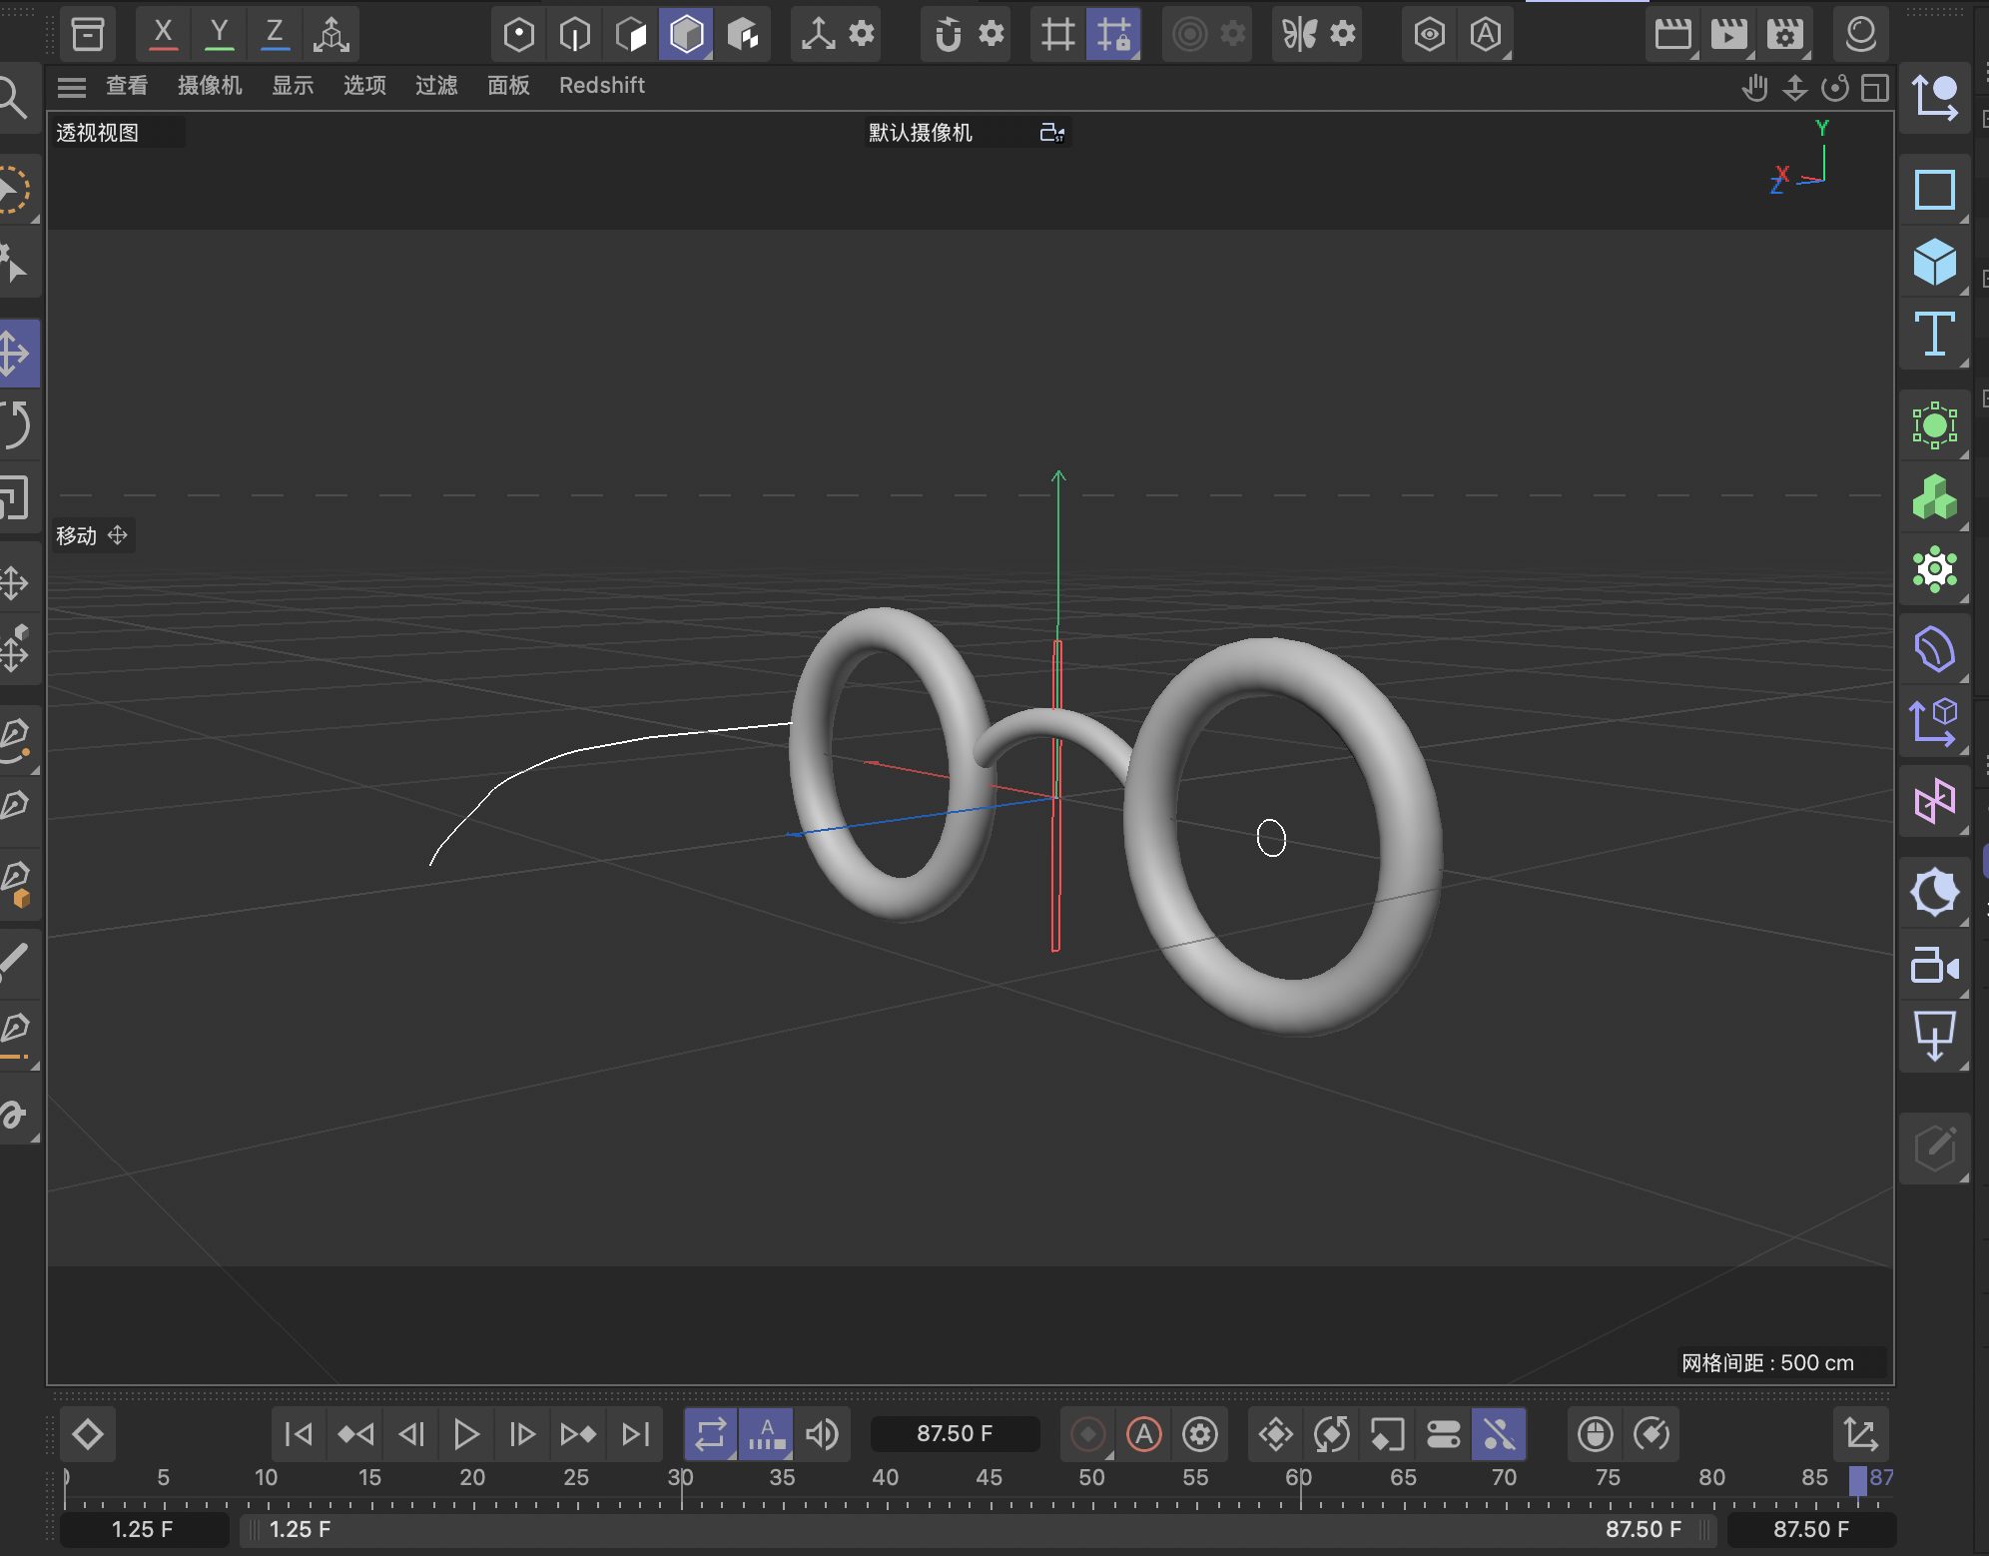Click the timeline playhead at frame 87
1989x1556 pixels.
click(x=1858, y=1480)
